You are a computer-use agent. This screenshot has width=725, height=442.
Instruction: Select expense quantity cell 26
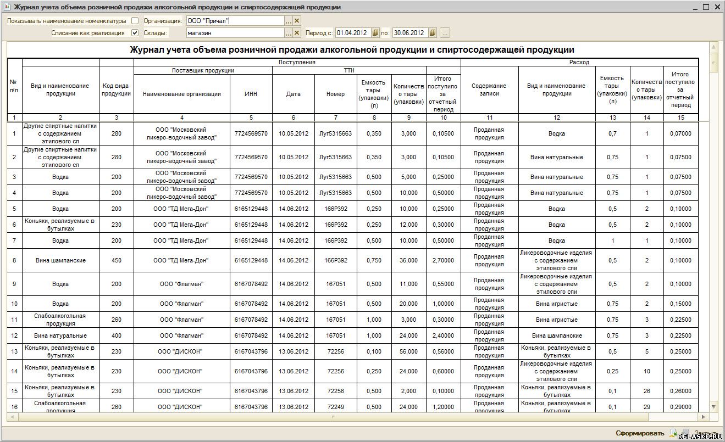coord(646,391)
